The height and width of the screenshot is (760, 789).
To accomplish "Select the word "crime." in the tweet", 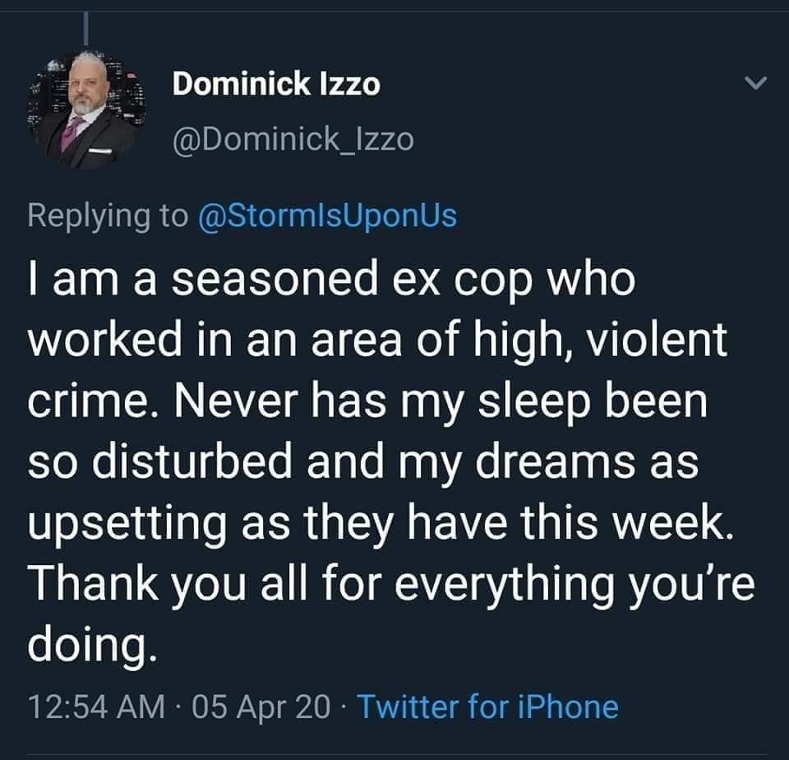I will click(88, 401).
